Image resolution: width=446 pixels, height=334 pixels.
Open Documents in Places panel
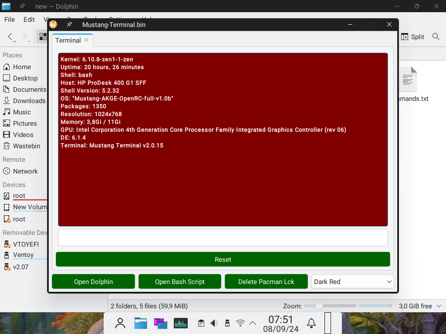point(24,90)
